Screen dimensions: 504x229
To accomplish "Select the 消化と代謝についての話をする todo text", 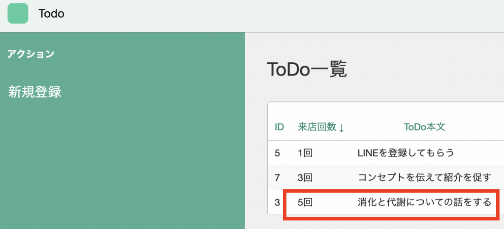I will [424, 202].
